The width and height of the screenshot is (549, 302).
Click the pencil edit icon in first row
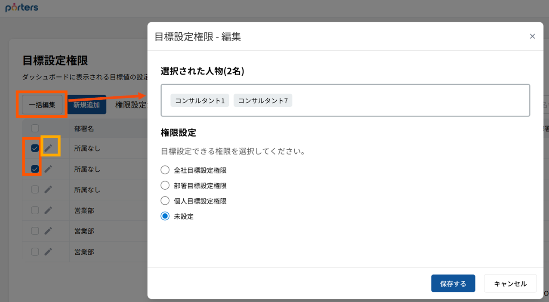tap(49, 148)
